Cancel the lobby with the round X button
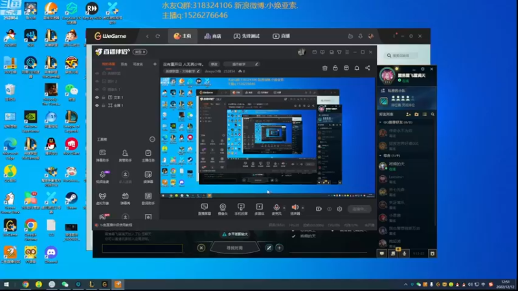Image resolution: width=518 pixels, height=291 pixels. click(201, 248)
